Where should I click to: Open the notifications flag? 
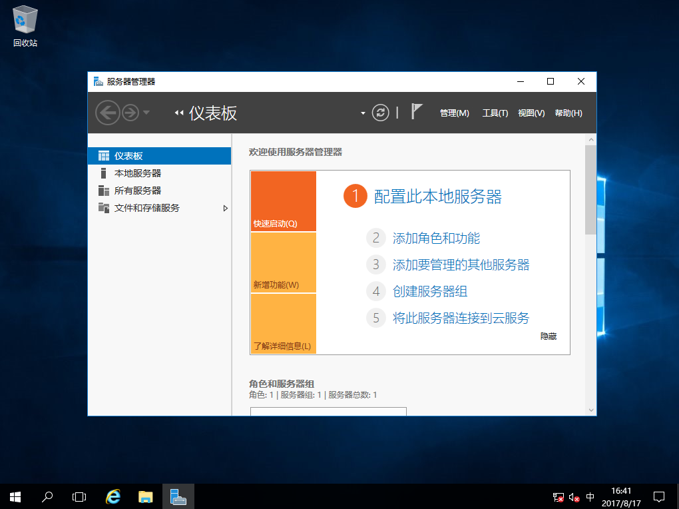coord(416,111)
